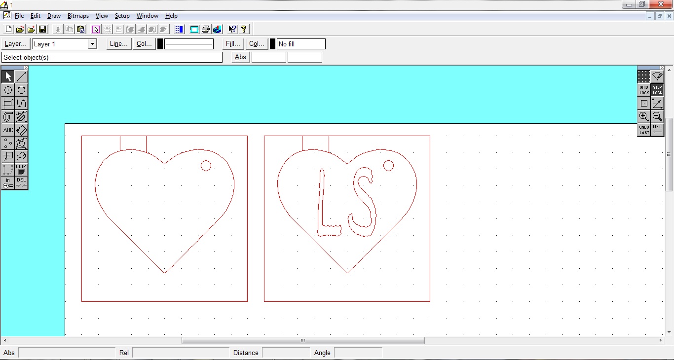Image resolution: width=674 pixels, height=360 pixels.
Task: Click the No fill field
Action: coord(301,44)
